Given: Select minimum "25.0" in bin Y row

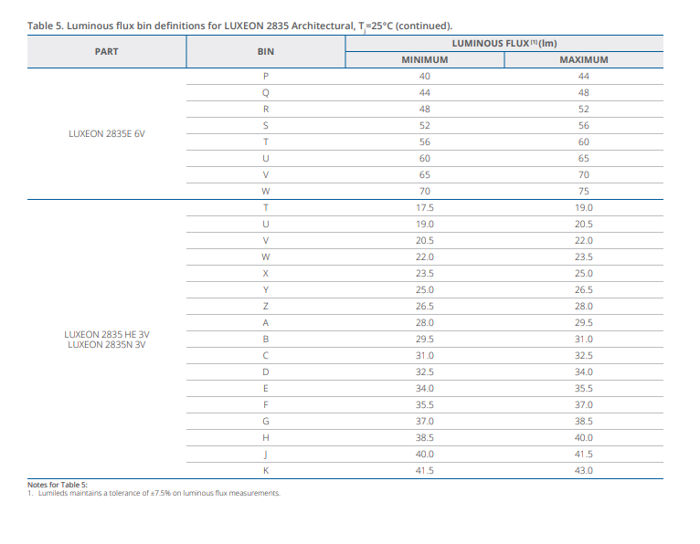Looking at the screenshot, I should point(425,290).
